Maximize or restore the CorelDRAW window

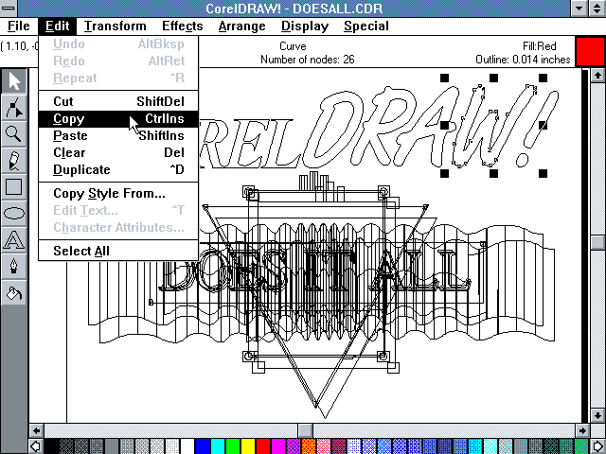[597, 9]
